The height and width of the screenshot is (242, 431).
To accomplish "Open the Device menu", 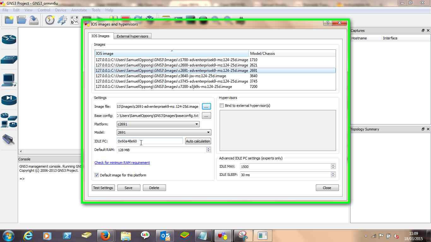I will pyautogui.click(x=61, y=10).
